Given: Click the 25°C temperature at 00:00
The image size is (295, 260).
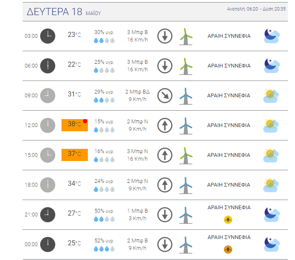Looking at the screenshot, I should click(74, 243).
